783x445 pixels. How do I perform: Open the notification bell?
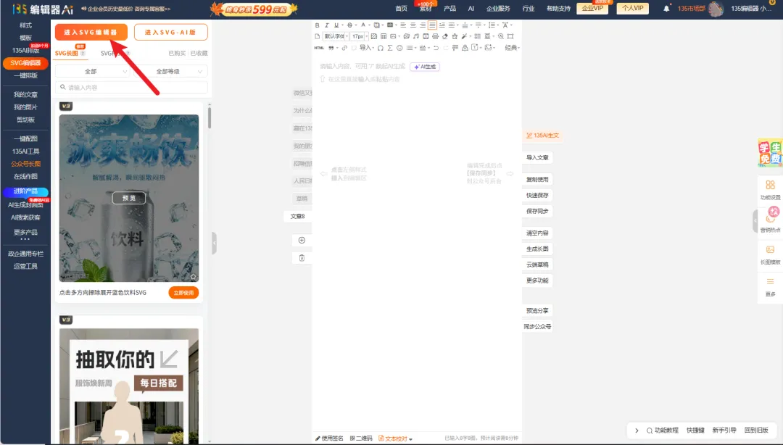(666, 9)
